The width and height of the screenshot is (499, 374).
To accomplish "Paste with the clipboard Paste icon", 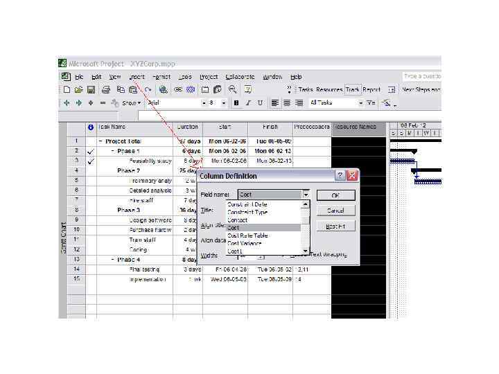I will (x=133, y=89).
